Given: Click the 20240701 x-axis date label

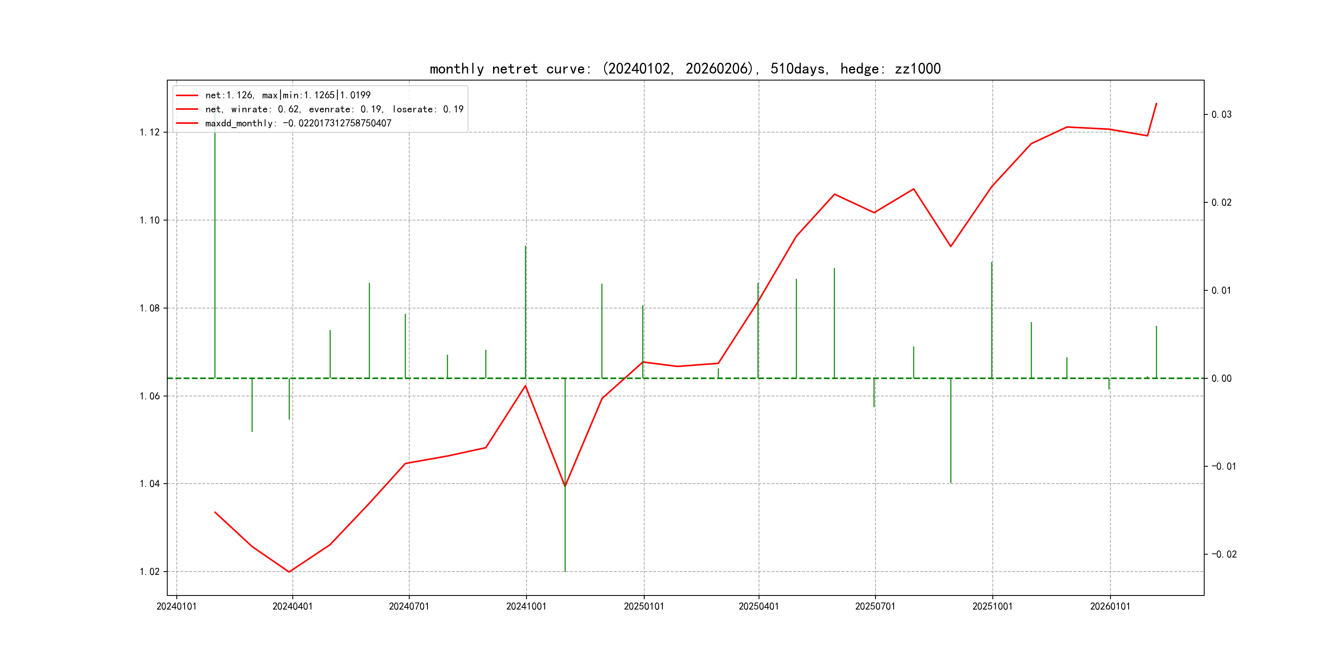Looking at the screenshot, I should [x=409, y=607].
